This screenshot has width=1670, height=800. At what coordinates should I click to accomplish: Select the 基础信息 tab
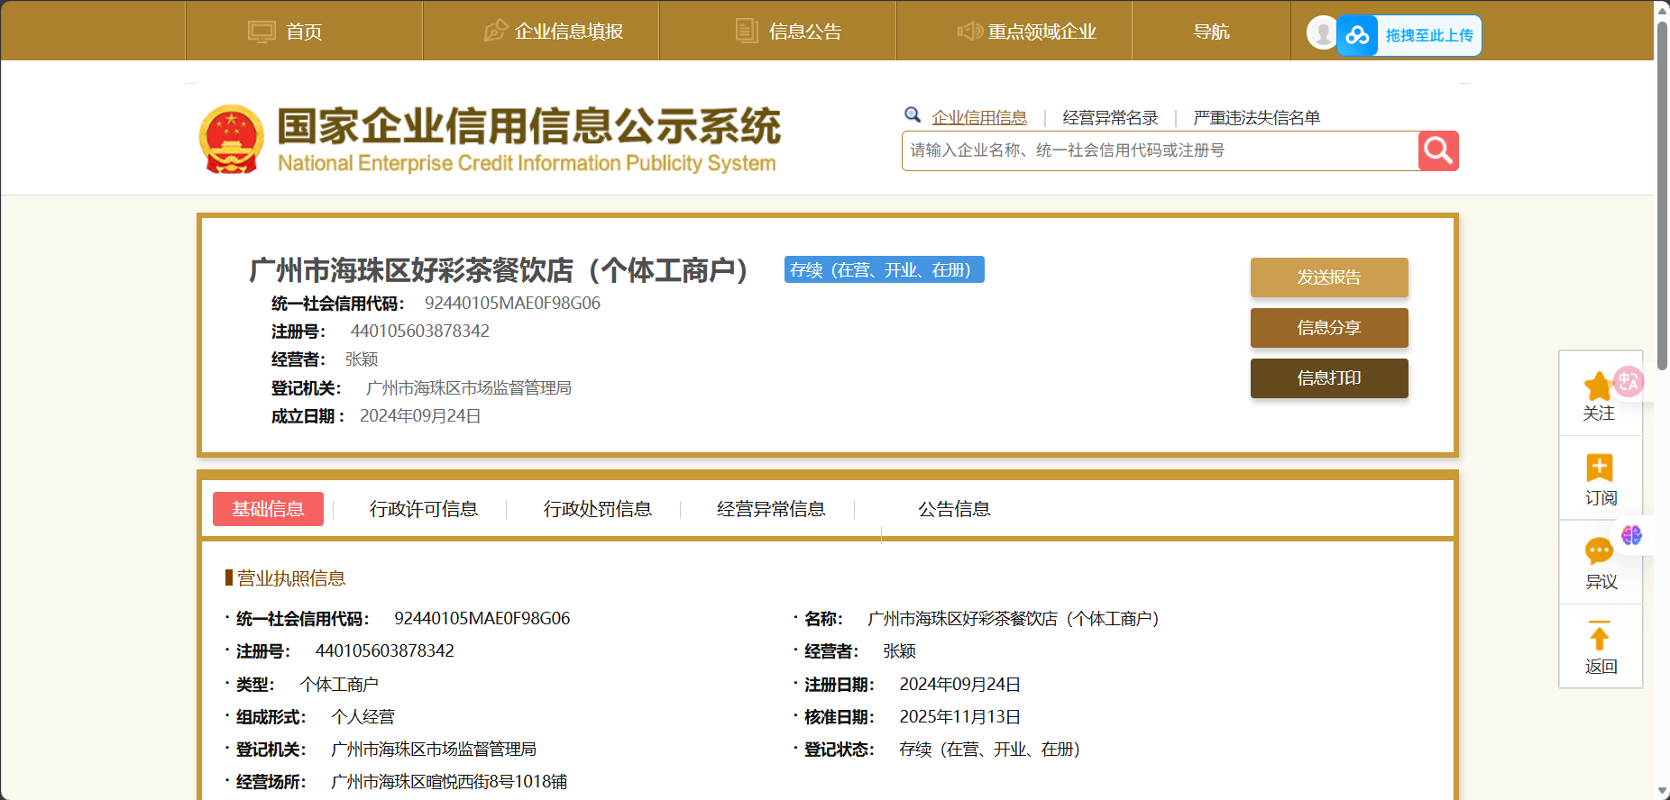click(268, 509)
